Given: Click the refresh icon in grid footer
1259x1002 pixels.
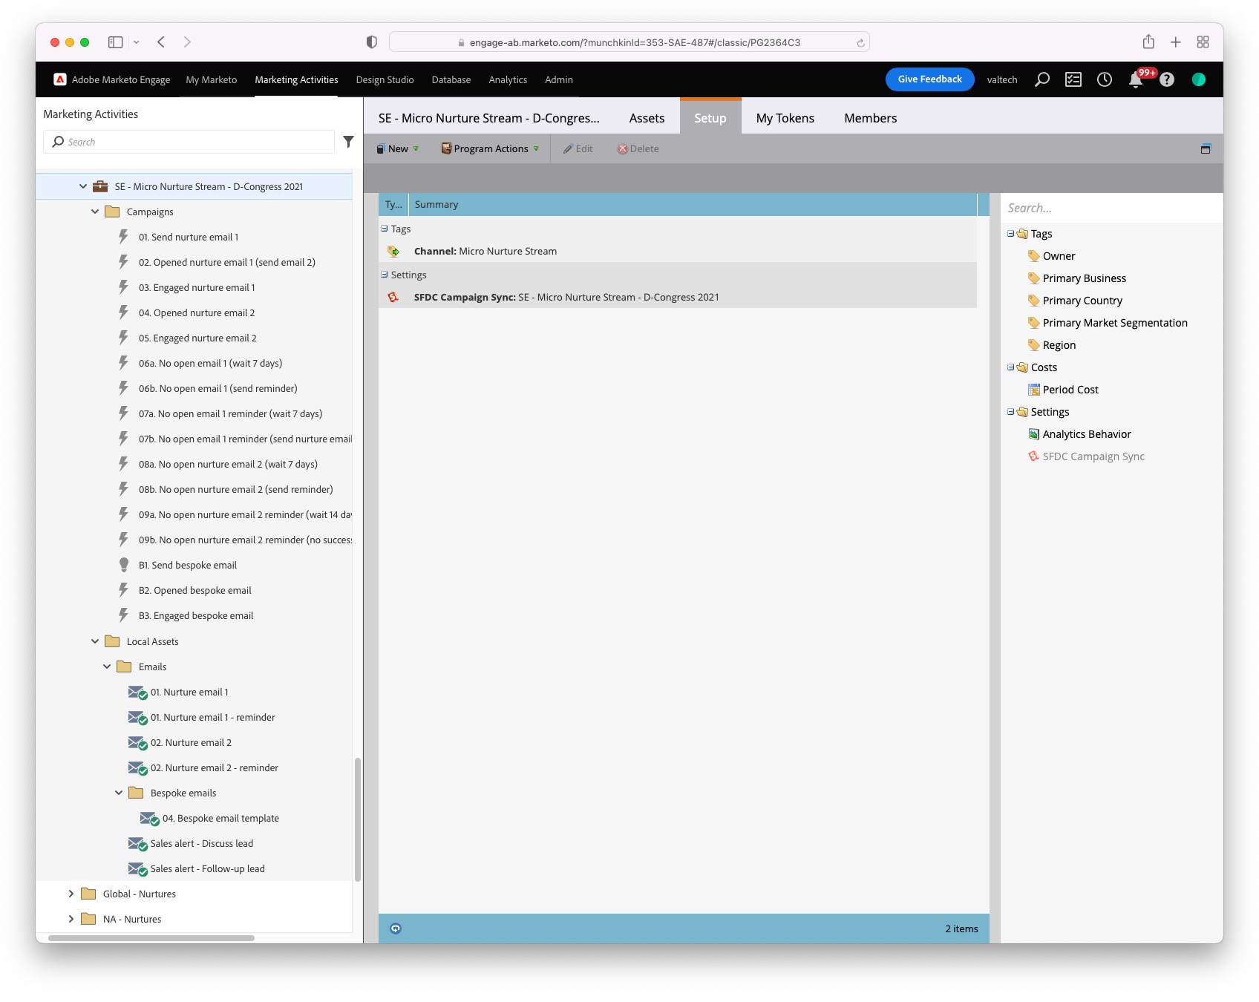Looking at the screenshot, I should (396, 929).
